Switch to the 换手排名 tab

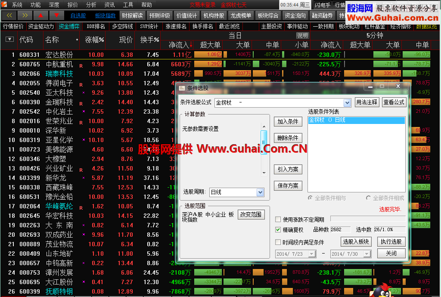(x=202, y=26)
